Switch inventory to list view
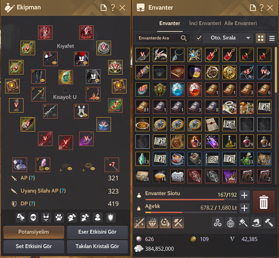The height and width of the screenshot is (258, 279). point(272,38)
